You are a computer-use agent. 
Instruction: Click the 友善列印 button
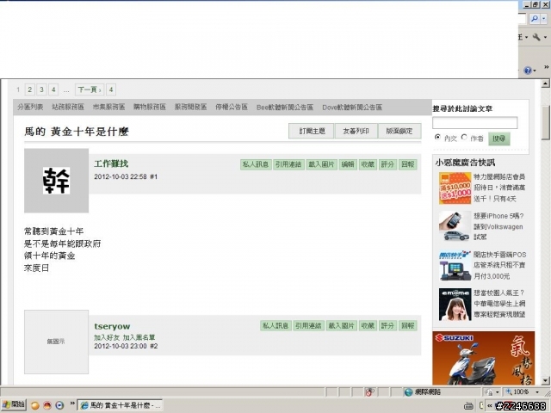coord(356,131)
